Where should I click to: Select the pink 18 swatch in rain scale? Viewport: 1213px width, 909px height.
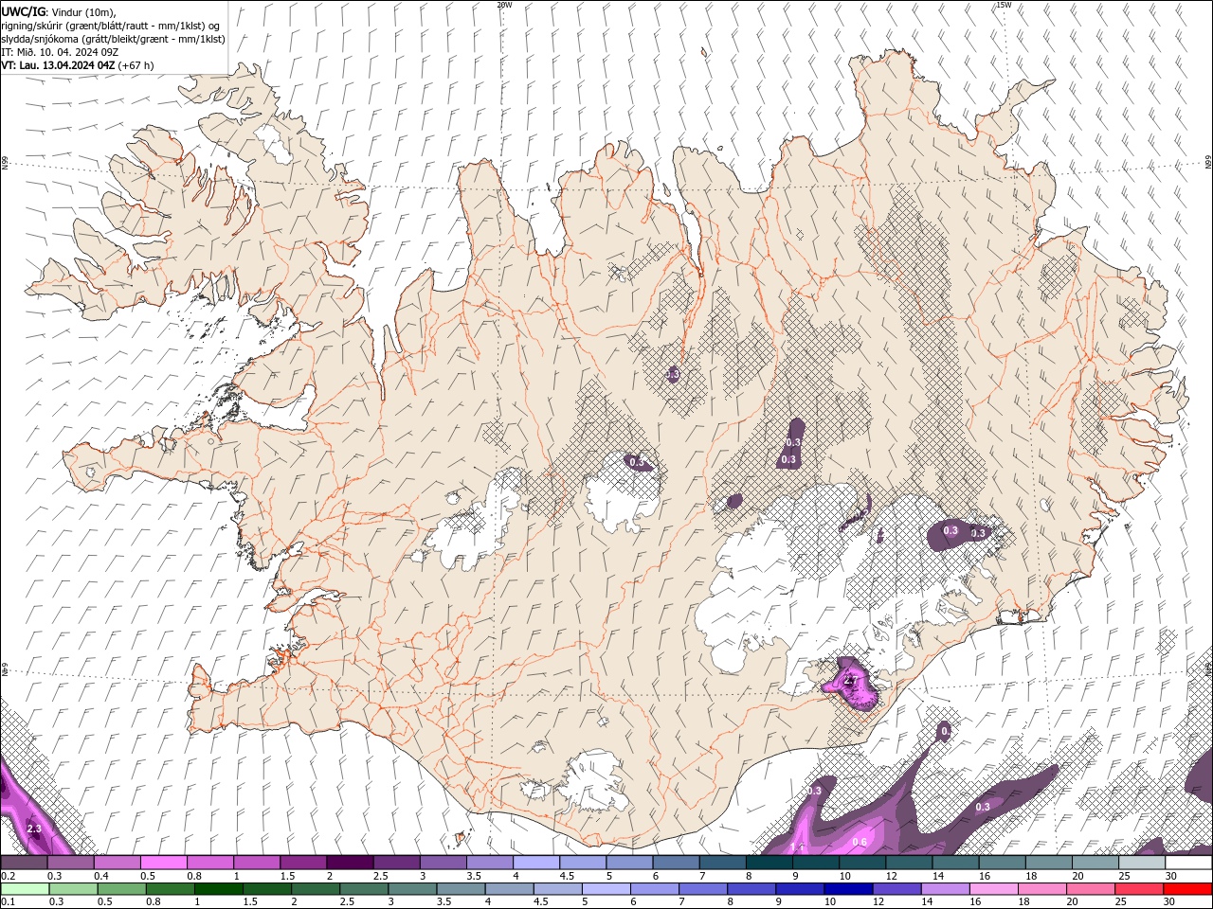(x=1042, y=889)
